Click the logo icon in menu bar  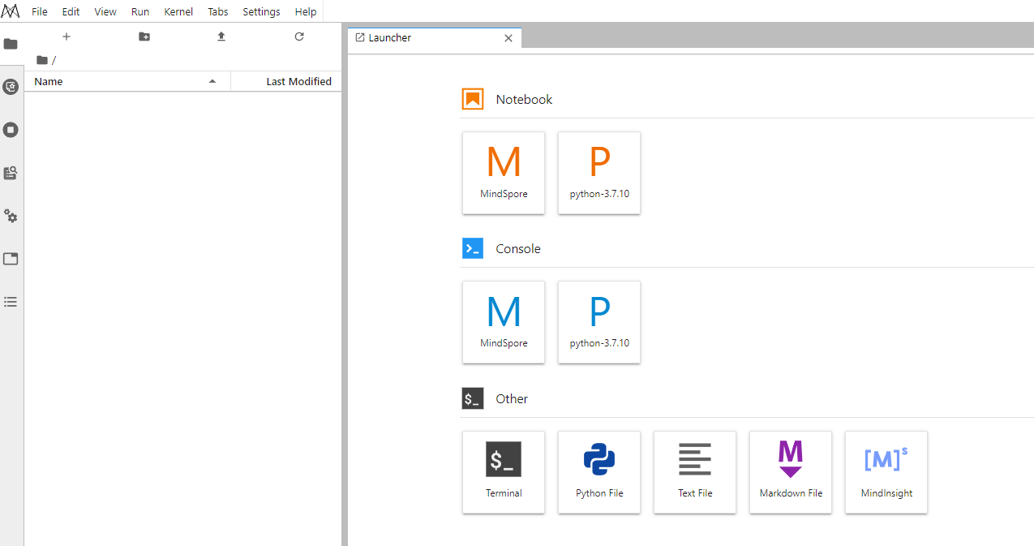tap(11, 11)
